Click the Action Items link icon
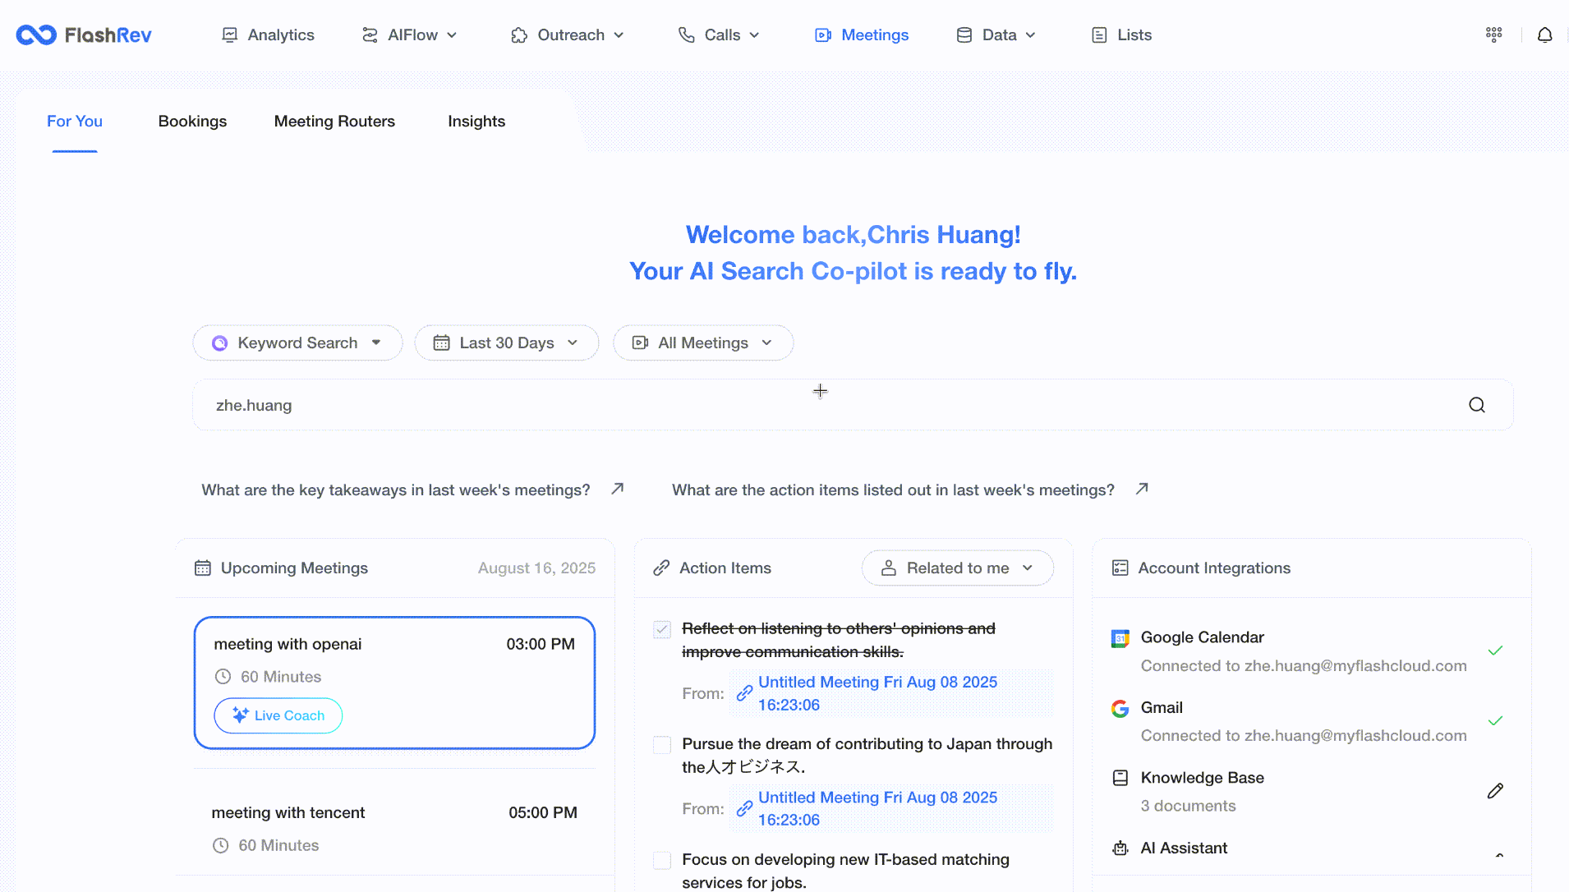Screen dimensions: 1569x892 click(x=661, y=568)
